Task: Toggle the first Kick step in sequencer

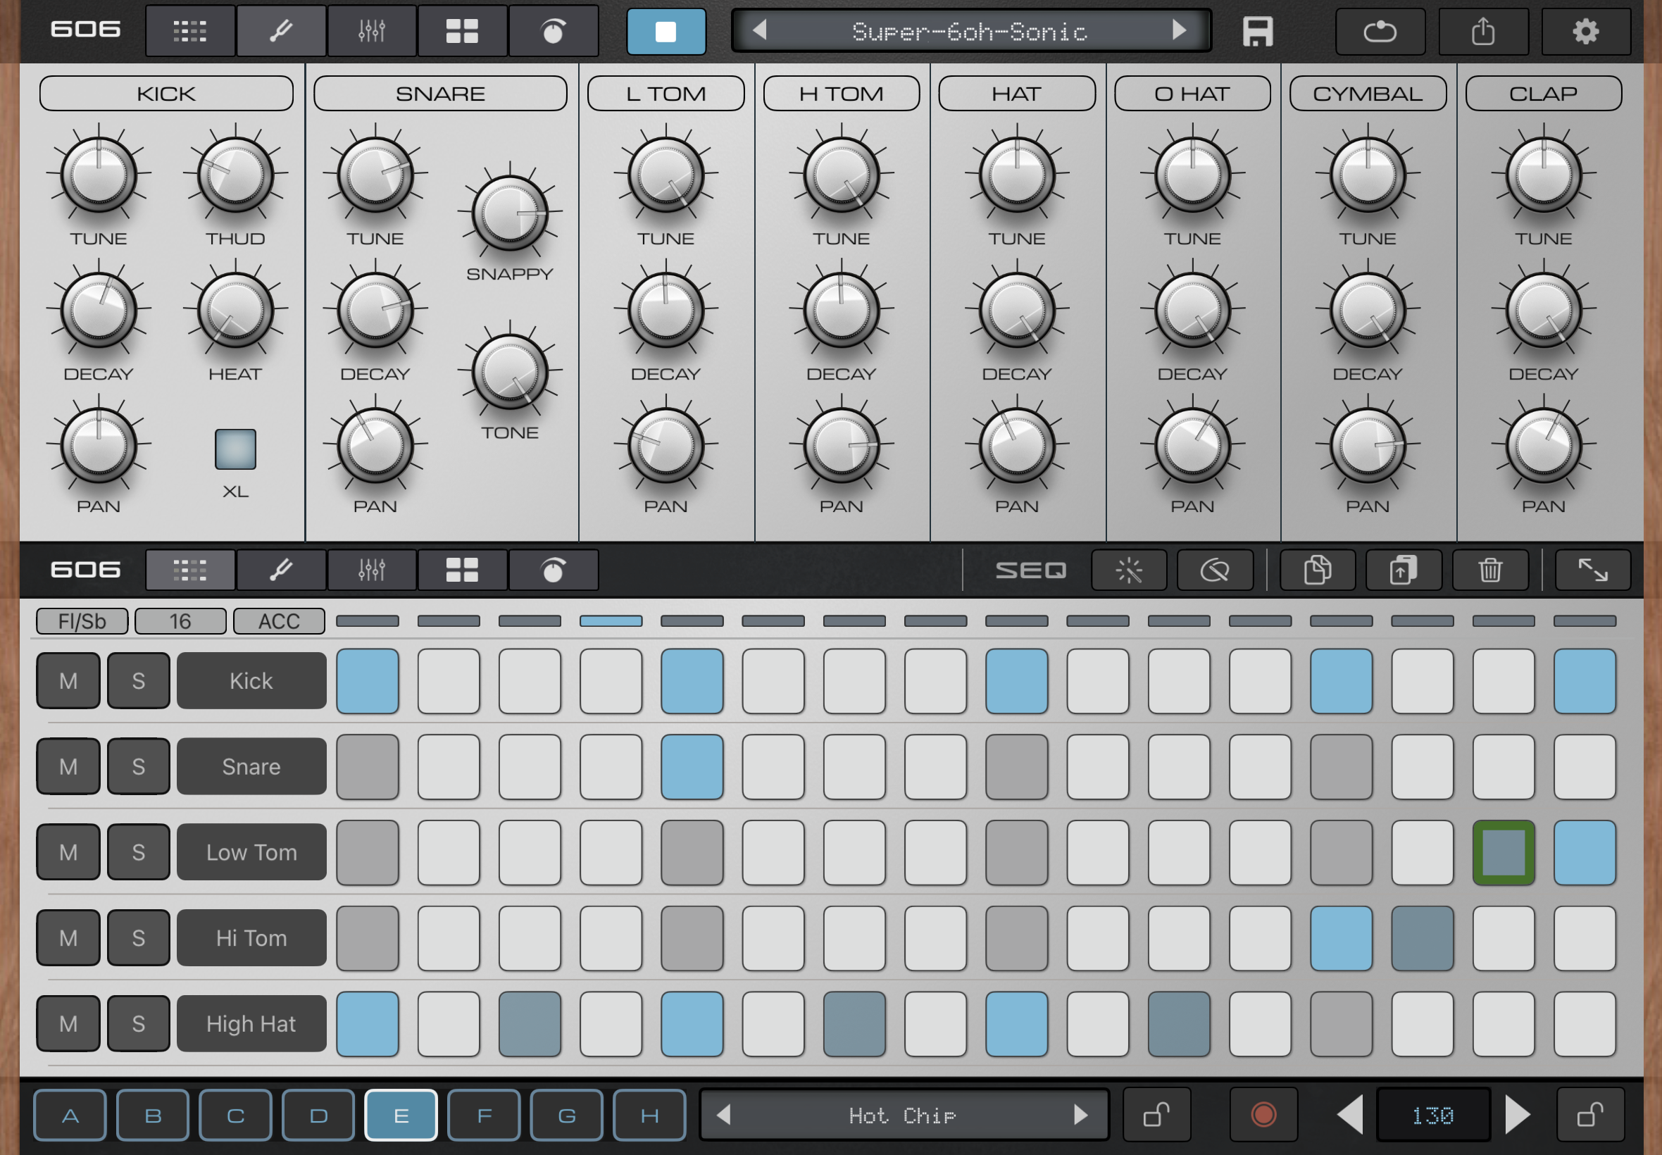Action: [x=368, y=681]
